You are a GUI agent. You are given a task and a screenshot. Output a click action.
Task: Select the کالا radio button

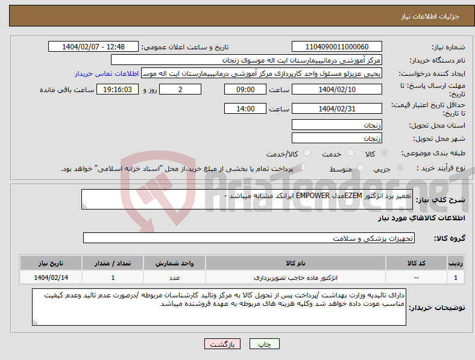(x=384, y=153)
